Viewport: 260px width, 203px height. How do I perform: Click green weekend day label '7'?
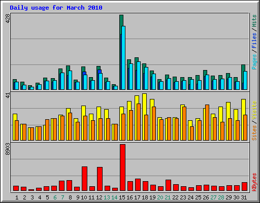pyautogui.click(x=62, y=197)
